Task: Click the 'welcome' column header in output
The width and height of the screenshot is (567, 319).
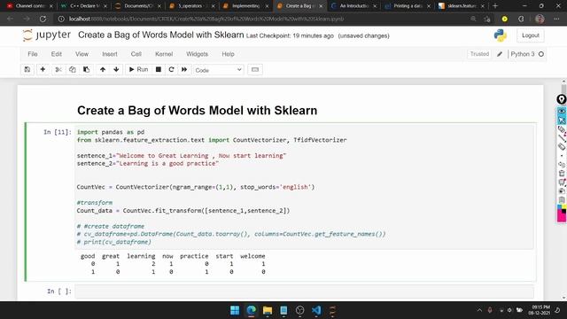Action: (x=252, y=256)
